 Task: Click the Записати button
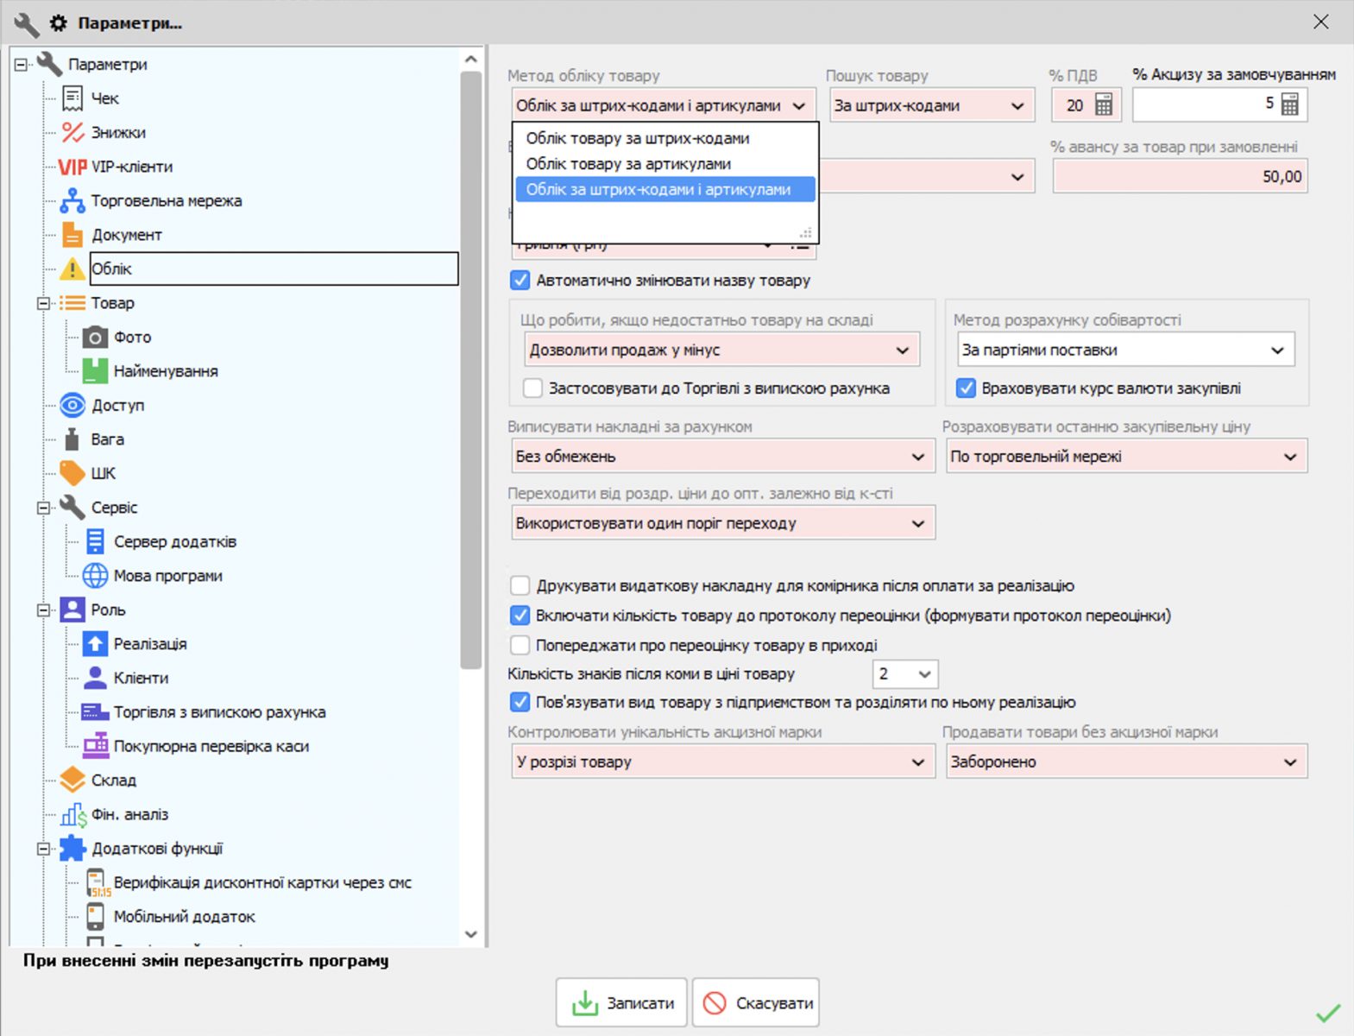[x=621, y=1003]
